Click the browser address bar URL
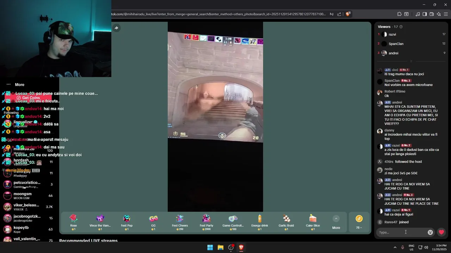 coord(218,14)
